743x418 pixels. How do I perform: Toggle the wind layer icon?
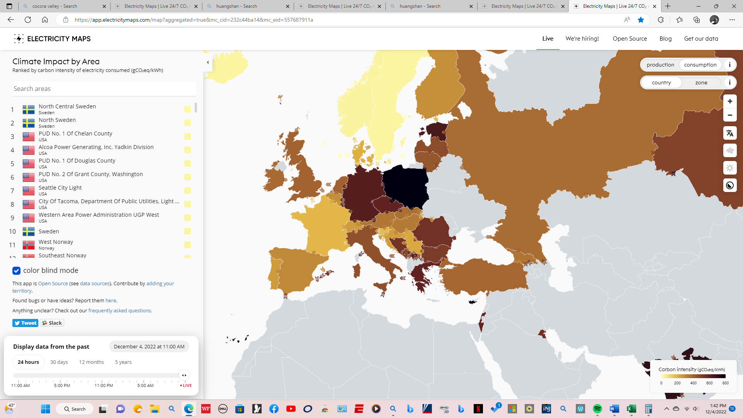(x=729, y=151)
